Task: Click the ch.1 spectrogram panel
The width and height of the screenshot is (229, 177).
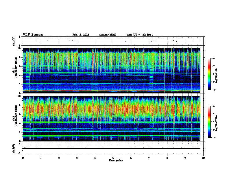Action: tap(112, 71)
